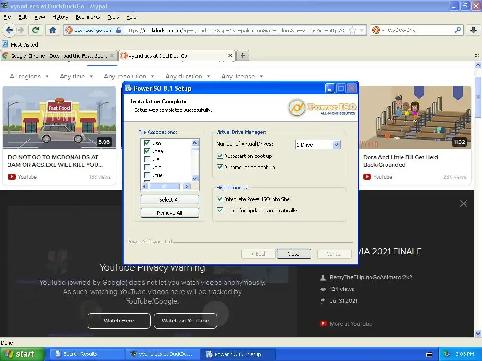The width and height of the screenshot is (482, 361).
Task: Open the History menu
Action: pos(60,17)
